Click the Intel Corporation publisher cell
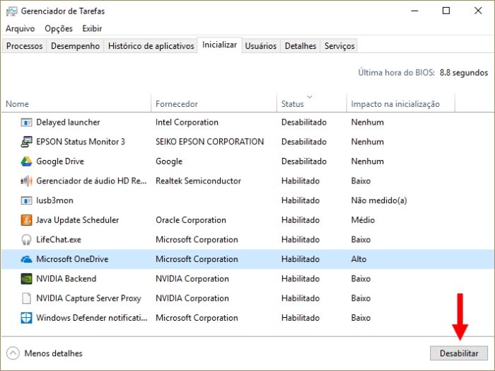495x371 pixels. 187,122
